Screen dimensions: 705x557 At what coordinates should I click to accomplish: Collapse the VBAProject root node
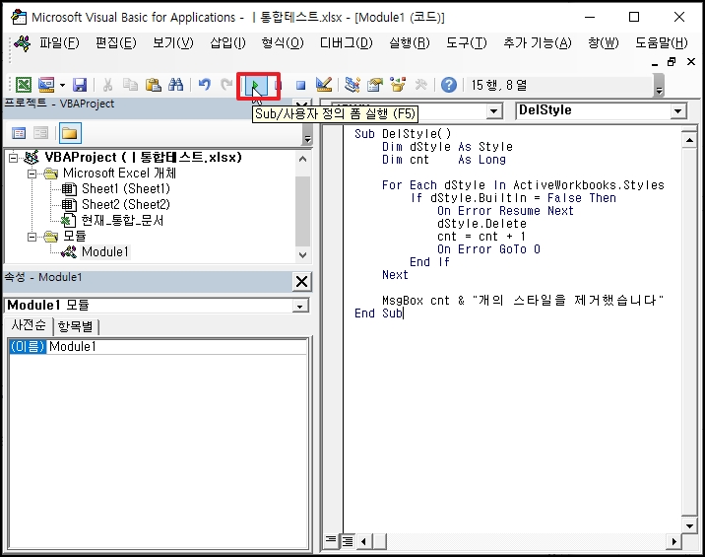click(x=13, y=158)
